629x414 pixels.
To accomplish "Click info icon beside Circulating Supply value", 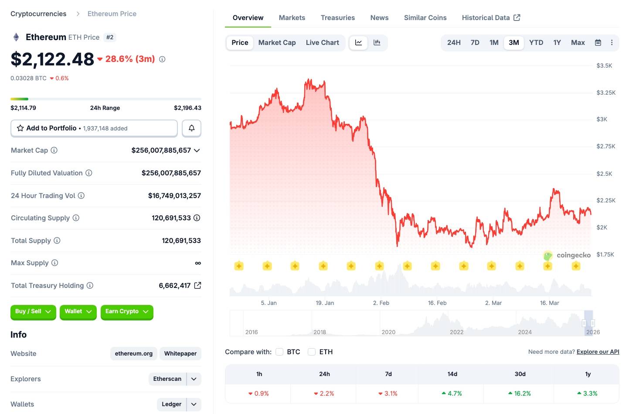I will coord(197,218).
